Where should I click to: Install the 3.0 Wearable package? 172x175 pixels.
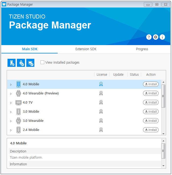pos(151,121)
